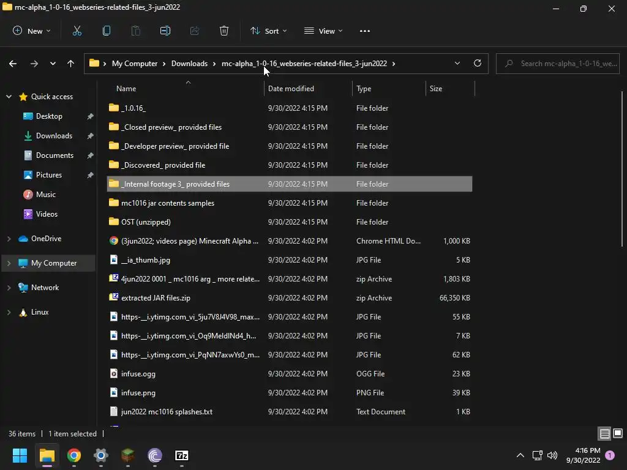This screenshot has width=627, height=470.
Task: Click the Share icon in toolbar
Action: click(195, 31)
